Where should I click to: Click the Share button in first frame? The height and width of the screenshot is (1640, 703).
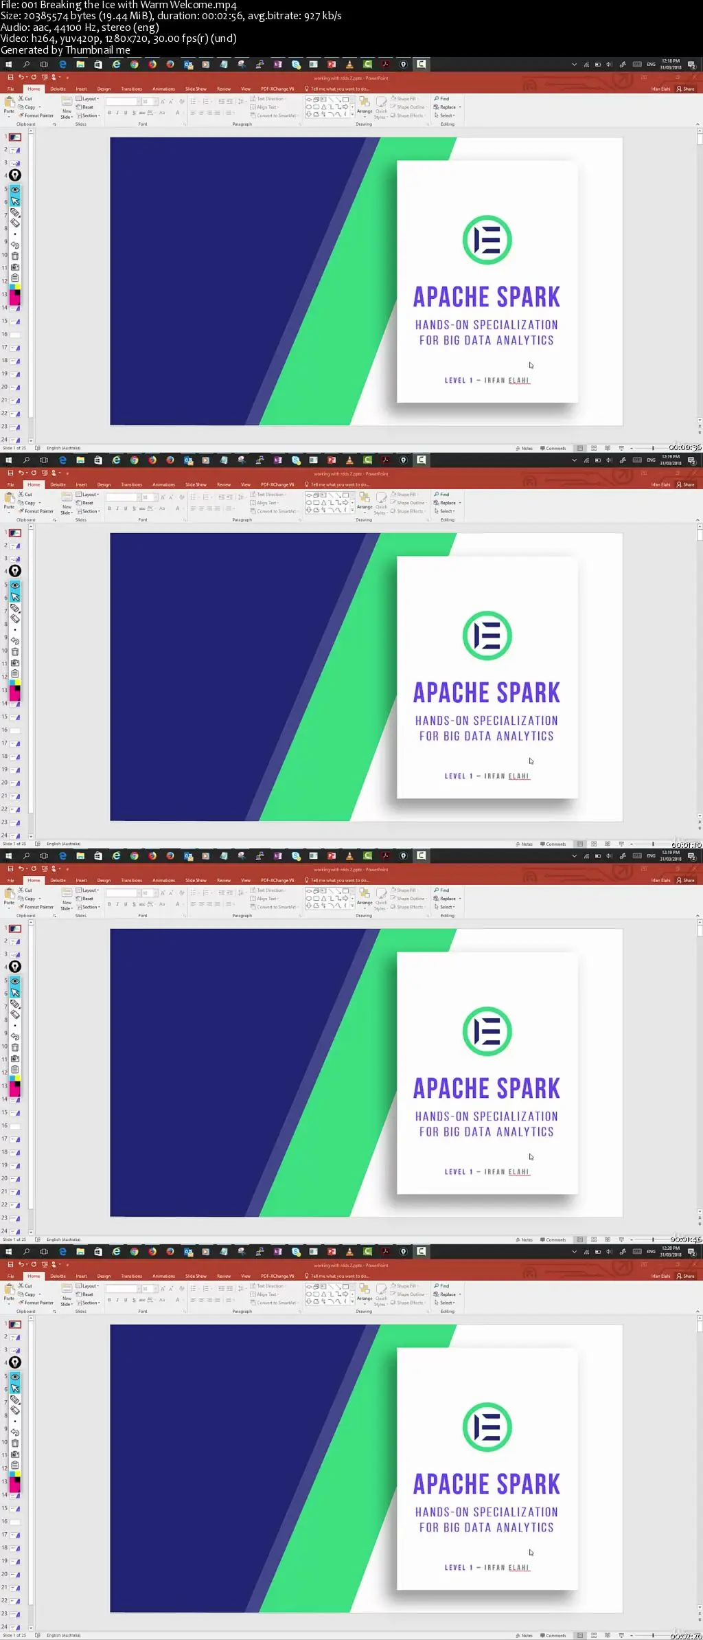(686, 89)
